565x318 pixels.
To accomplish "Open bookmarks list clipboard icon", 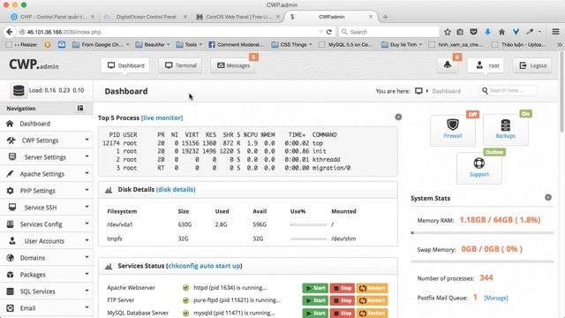I will point(460,32).
